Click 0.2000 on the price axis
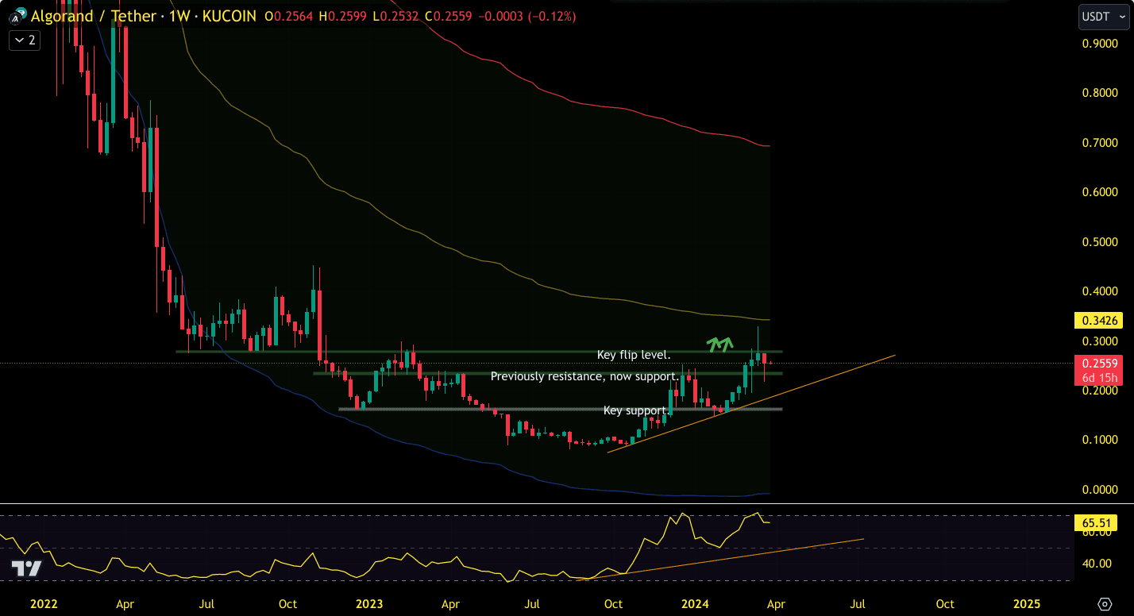The image size is (1134, 616). click(x=1099, y=391)
